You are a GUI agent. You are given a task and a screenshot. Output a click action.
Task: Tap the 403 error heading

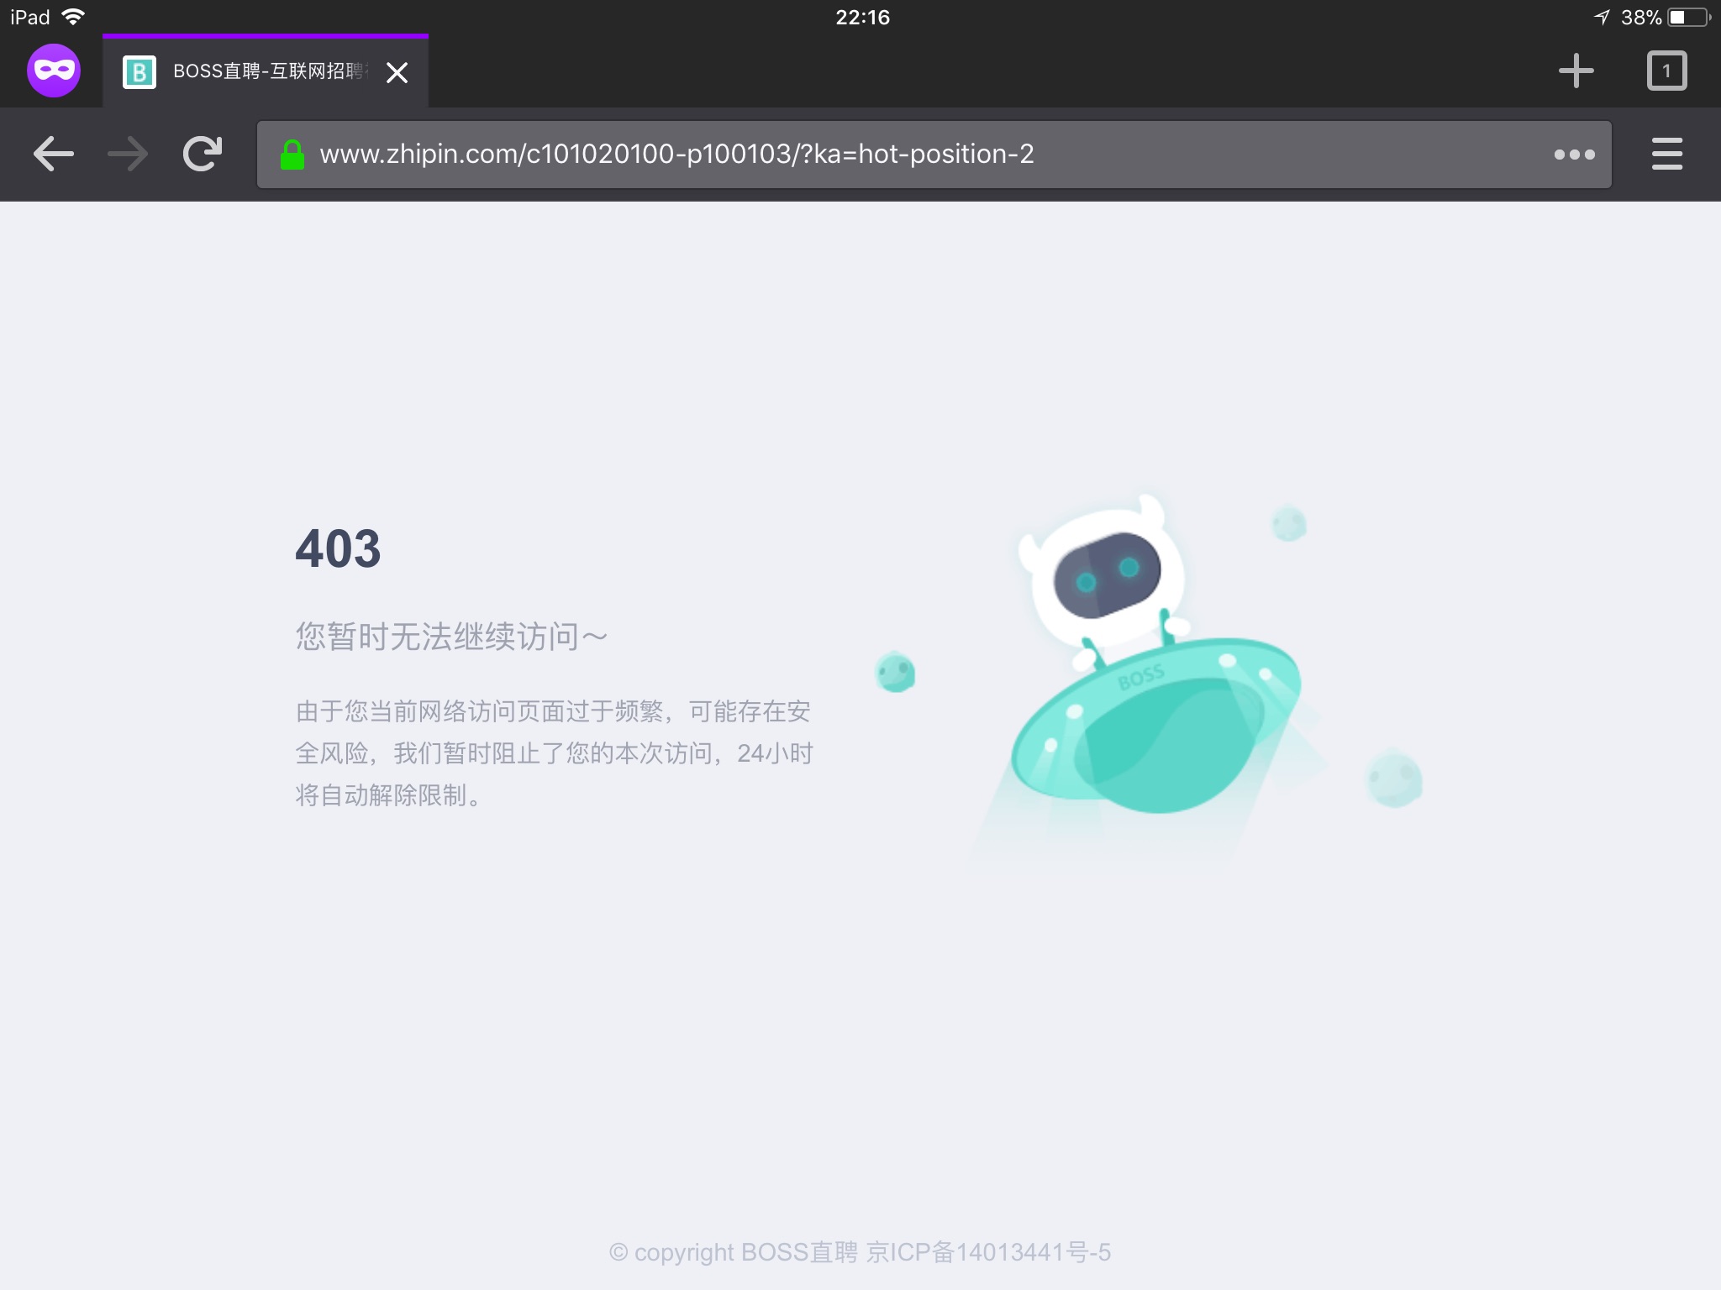tap(338, 548)
